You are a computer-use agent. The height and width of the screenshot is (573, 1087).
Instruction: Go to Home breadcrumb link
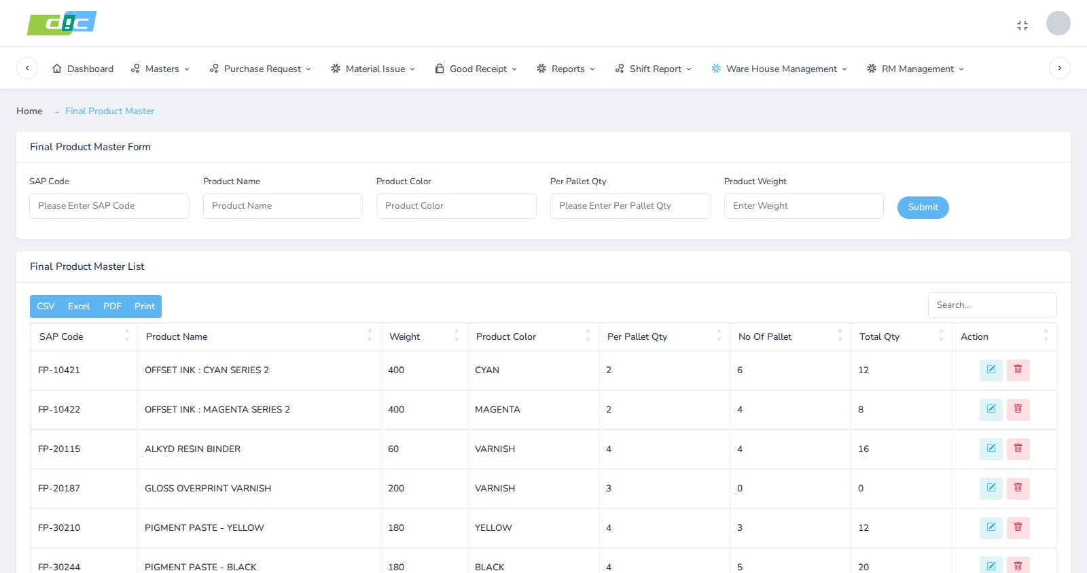(29, 111)
